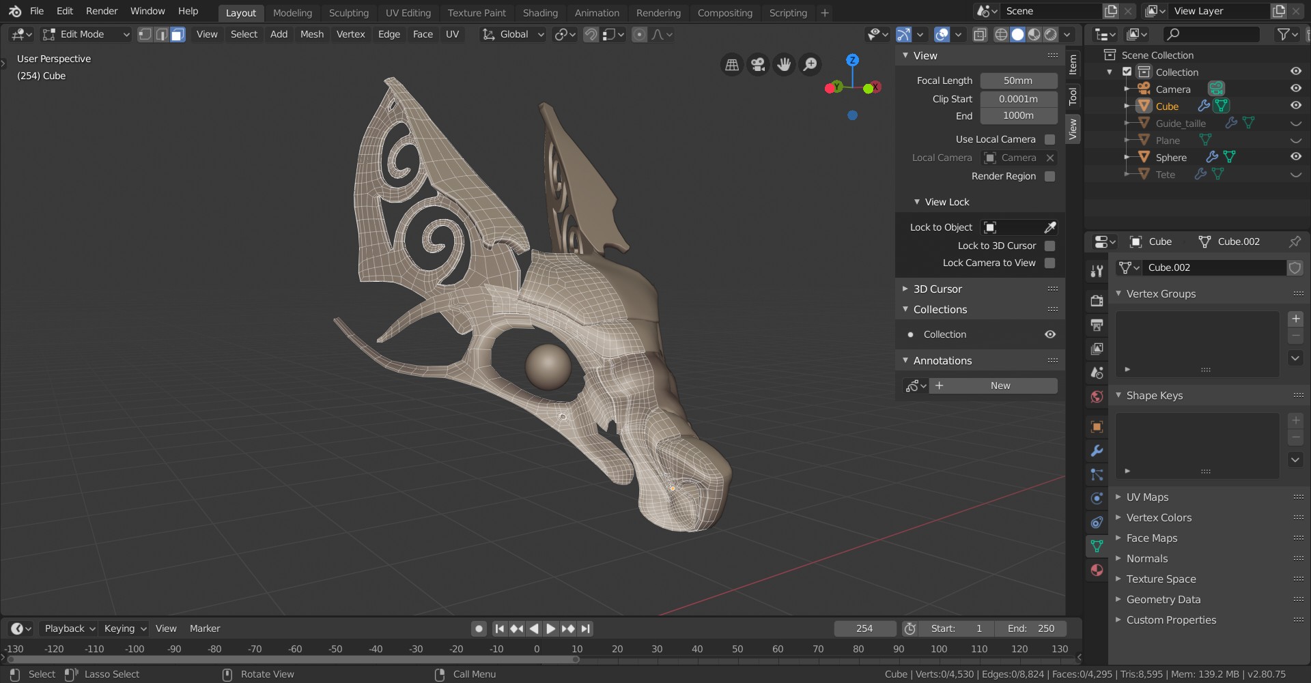The height and width of the screenshot is (683, 1311).
Task: Open the Mesh menu
Action: coord(311,34)
